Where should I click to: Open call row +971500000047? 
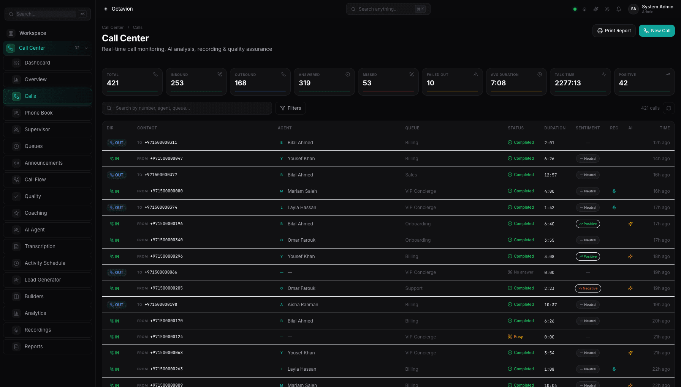tap(388, 159)
